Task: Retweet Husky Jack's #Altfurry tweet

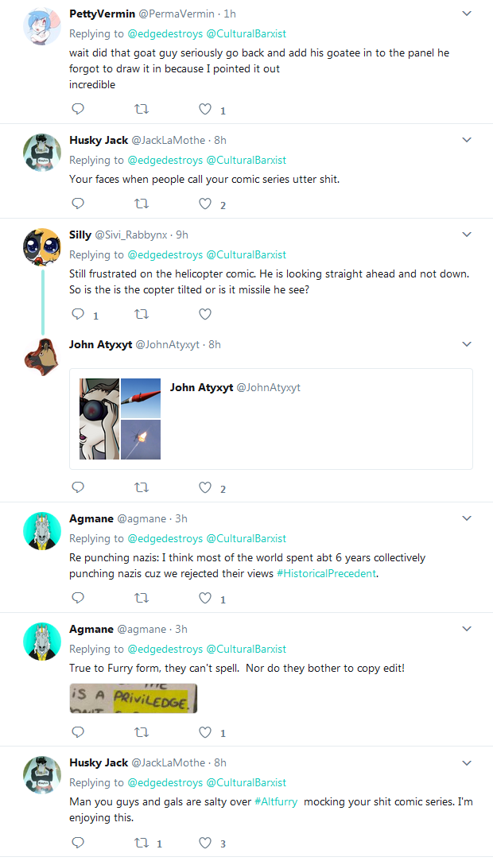Action: (142, 843)
